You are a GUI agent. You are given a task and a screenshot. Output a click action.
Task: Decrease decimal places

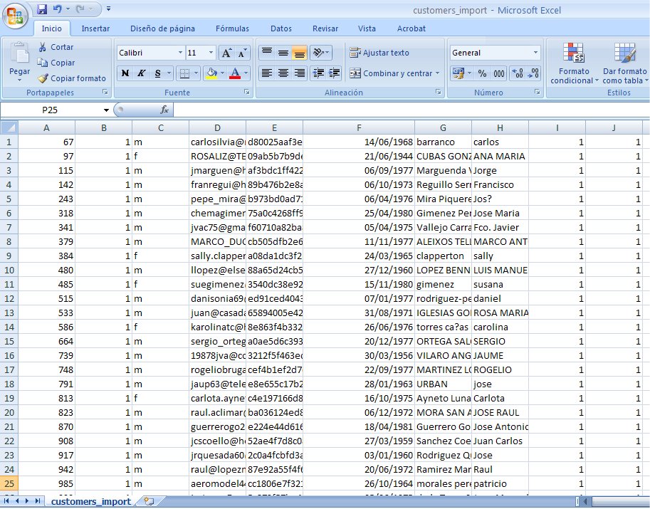coord(533,73)
